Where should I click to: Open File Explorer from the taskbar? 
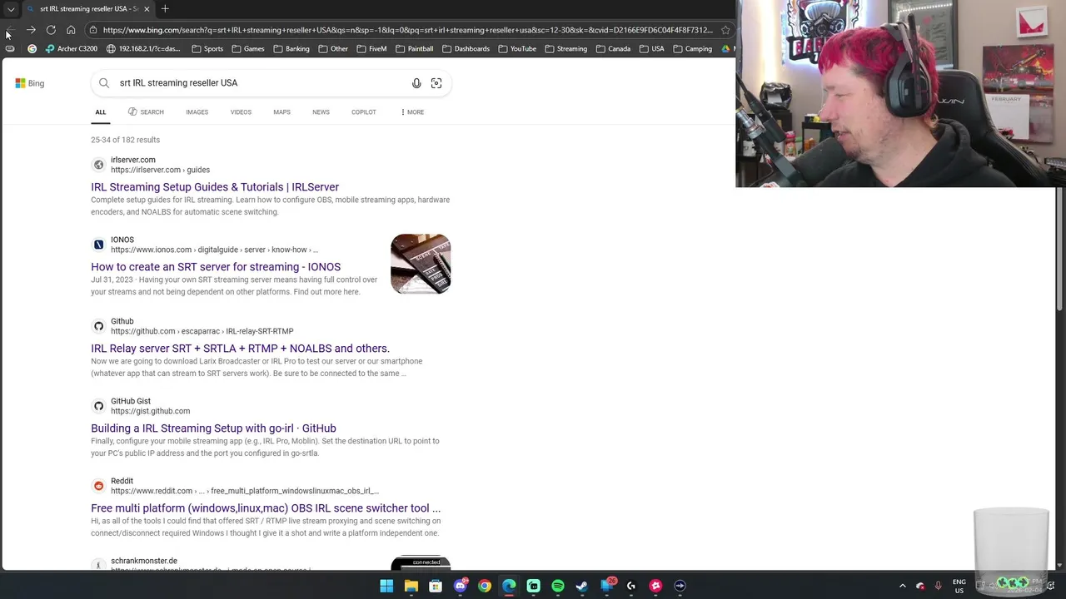click(x=411, y=586)
